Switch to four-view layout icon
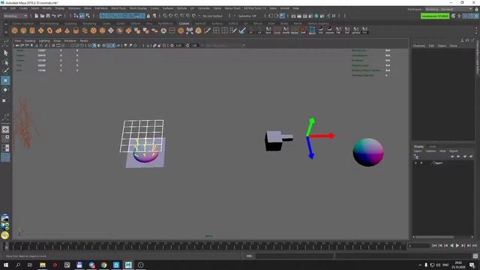The height and width of the screenshot is (270, 480). (5, 139)
